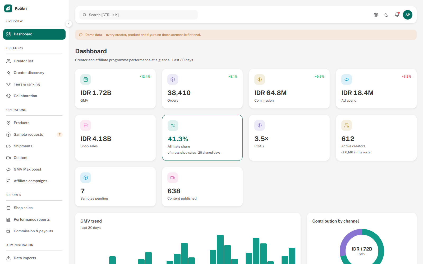Select Dashboard in the sidebar

point(34,34)
